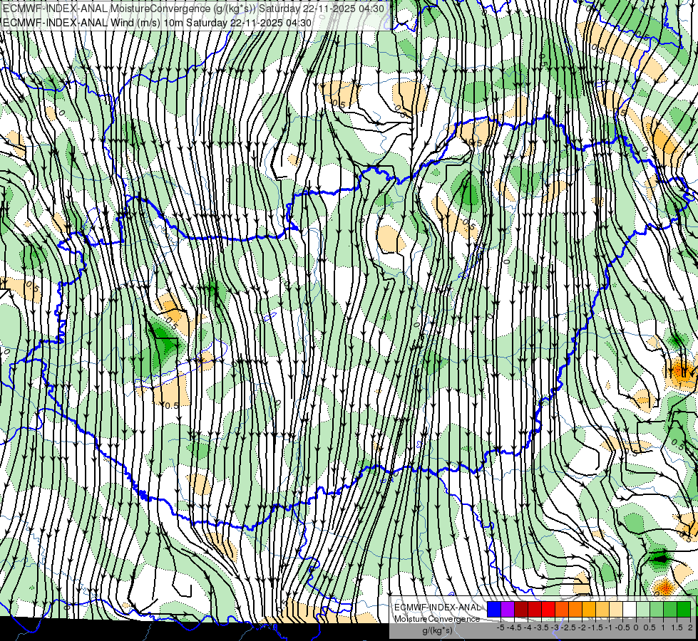Viewport: 698px width, 641px height.
Task: Click the '-1.5' tick label on colorbar
Action: coord(595,627)
